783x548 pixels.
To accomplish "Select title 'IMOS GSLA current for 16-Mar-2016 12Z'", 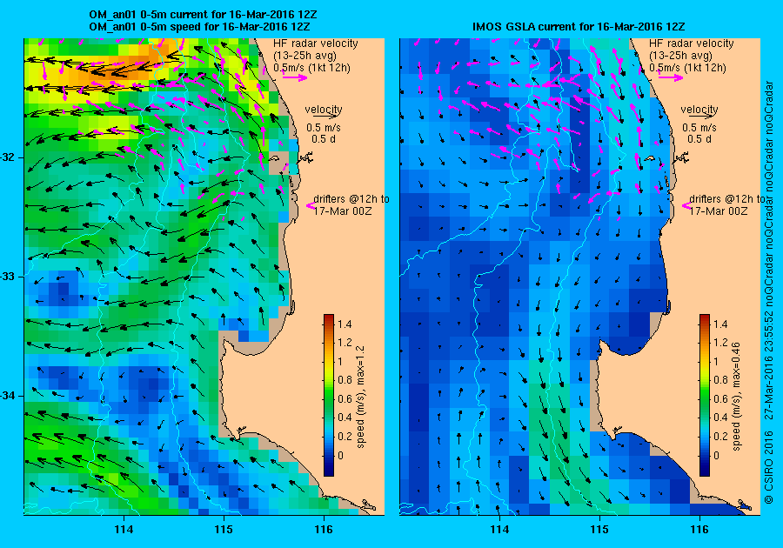I will 579,26.
